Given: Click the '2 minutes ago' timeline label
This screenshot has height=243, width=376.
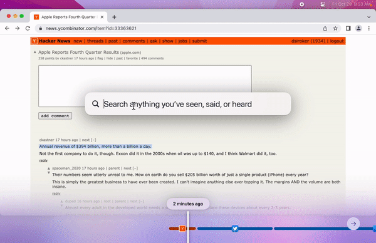Looking at the screenshot, I should [x=188, y=204].
